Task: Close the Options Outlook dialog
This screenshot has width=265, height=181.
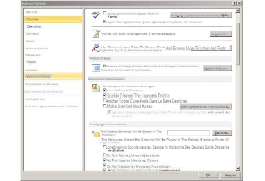Action: [x=239, y=3]
